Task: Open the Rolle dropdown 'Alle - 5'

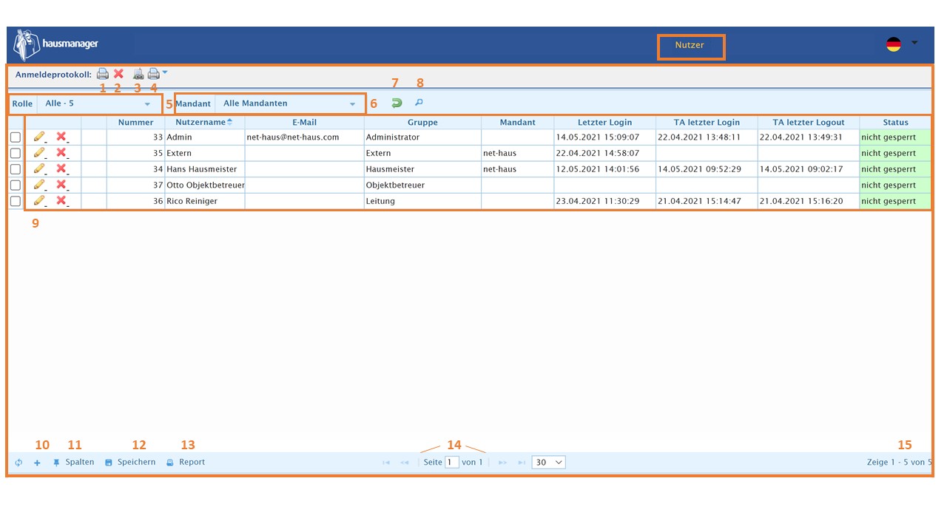Action: click(98, 104)
